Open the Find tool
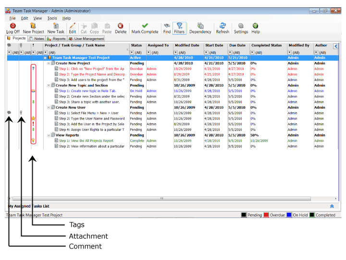This screenshot has width=346, height=260. [x=167, y=26]
